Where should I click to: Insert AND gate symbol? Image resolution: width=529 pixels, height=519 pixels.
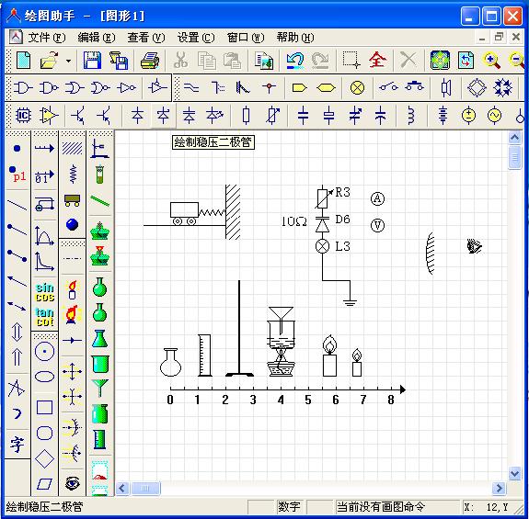tap(23, 88)
